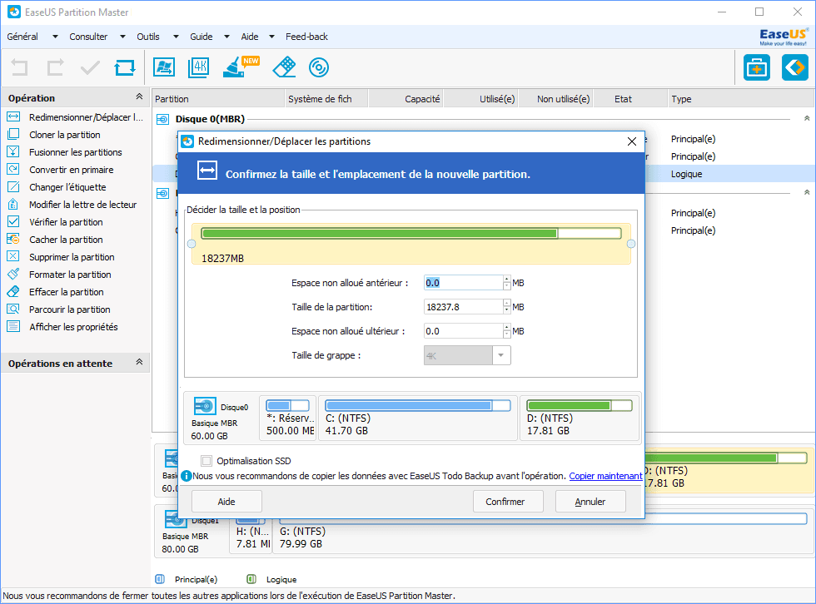The width and height of the screenshot is (816, 604).
Task: Open the Guide menu arrow
Action: pyautogui.click(x=226, y=37)
